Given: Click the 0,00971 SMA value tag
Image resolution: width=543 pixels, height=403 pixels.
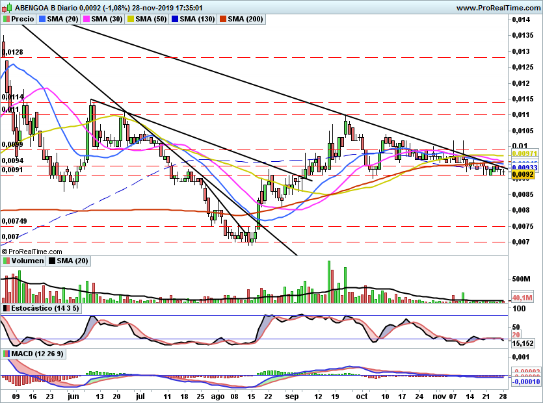Looking at the screenshot, I should [524, 153].
